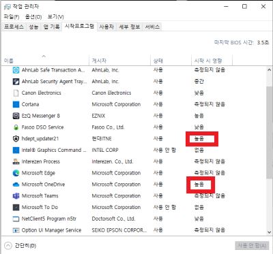Click the EZNIX publisher cell
273x254 pixels.
pos(98,116)
